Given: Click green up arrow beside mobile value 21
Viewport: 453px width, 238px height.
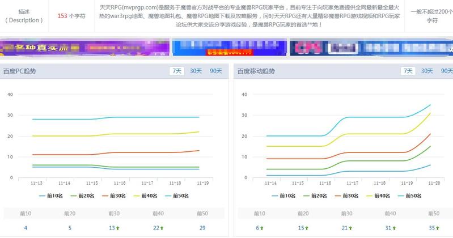Looking at the screenshot, I should (350, 228).
